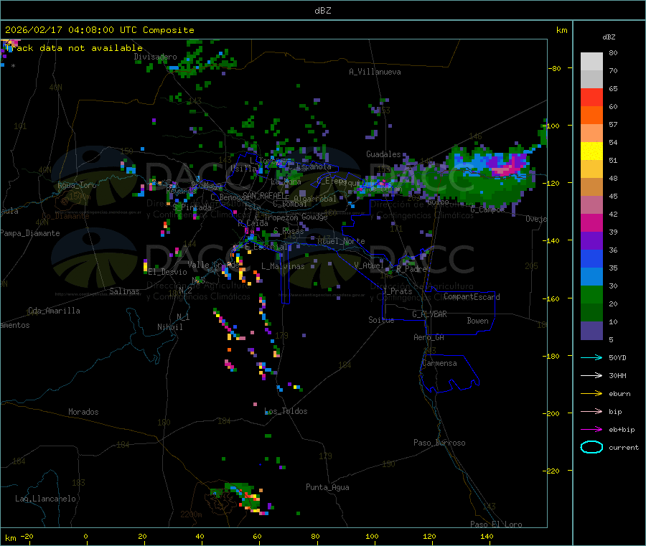Image resolution: width=646 pixels, height=546 pixels.
Task: Click the V_Atuel map label
Action: coord(369,265)
